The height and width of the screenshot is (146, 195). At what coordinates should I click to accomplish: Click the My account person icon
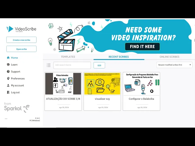[8, 85]
